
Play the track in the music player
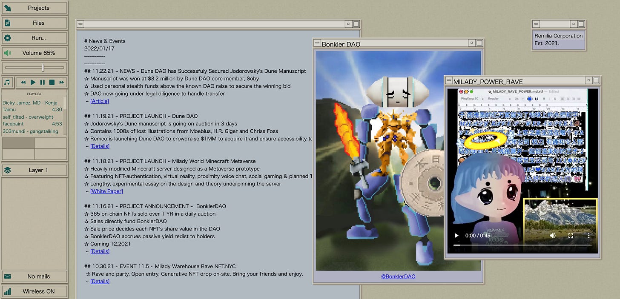(33, 82)
